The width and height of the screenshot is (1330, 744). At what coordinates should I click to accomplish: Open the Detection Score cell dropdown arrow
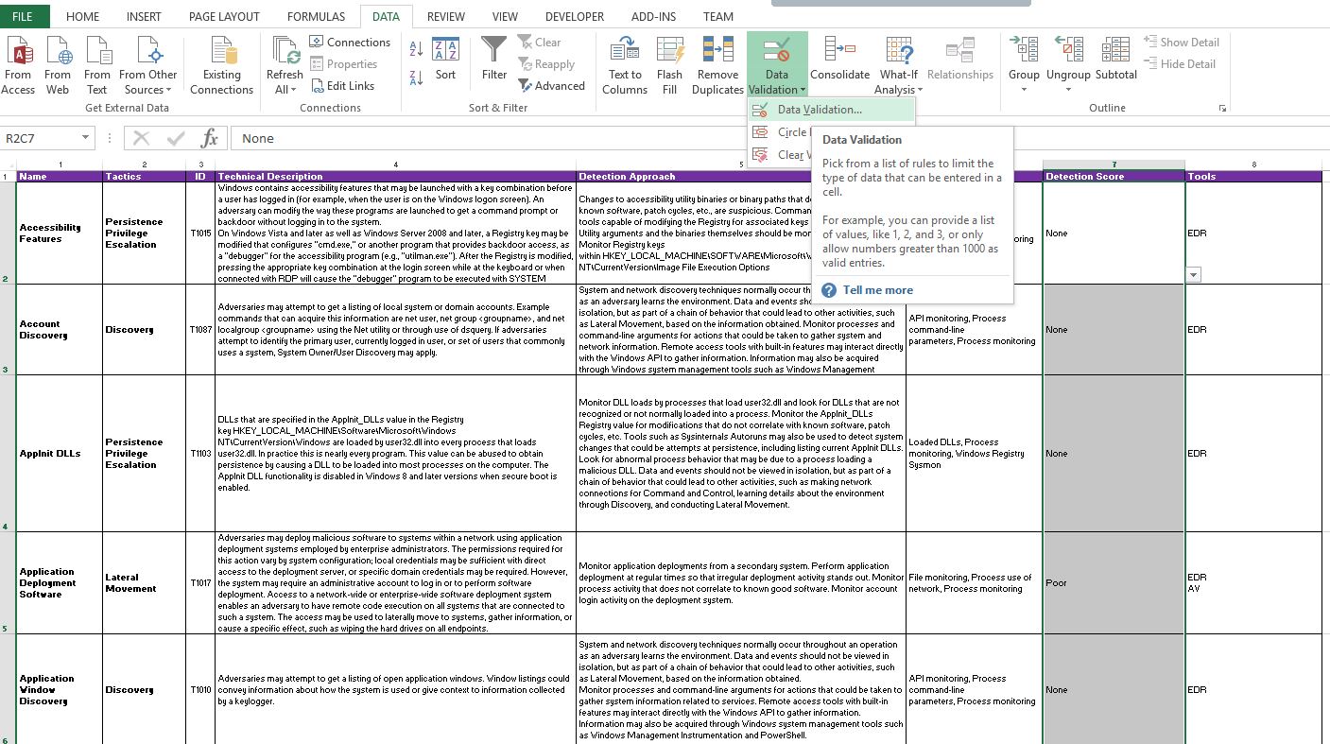pos(1193,275)
